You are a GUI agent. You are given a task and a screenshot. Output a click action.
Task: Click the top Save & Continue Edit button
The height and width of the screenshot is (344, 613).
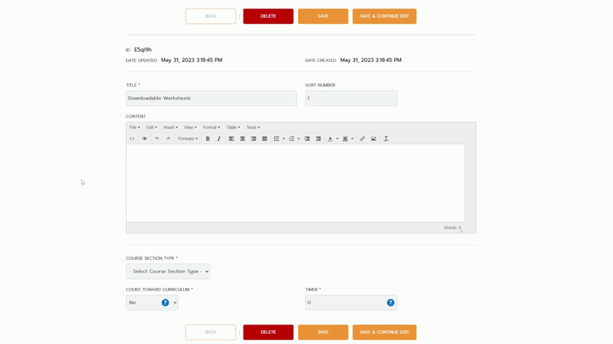pyautogui.click(x=384, y=16)
